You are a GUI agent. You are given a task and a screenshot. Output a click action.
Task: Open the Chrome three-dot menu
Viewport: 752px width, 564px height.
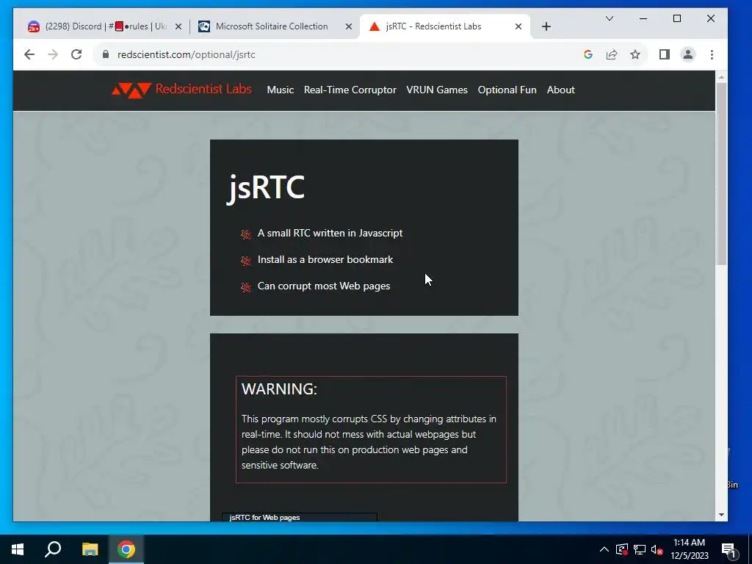click(x=712, y=54)
